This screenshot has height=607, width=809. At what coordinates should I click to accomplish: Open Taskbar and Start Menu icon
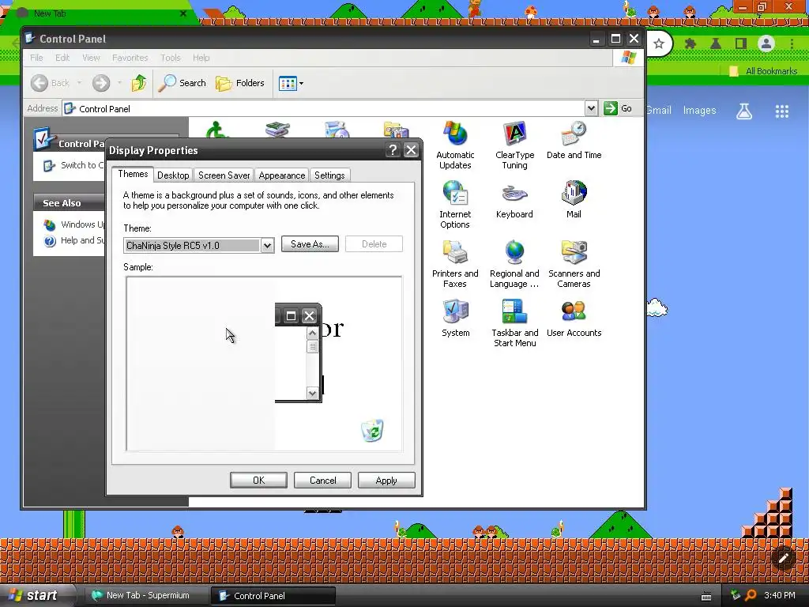point(514,323)
